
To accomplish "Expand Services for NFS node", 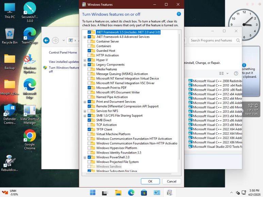I will tap(85, 111).
